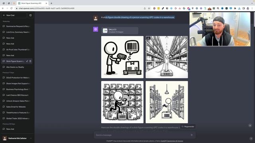Open the help question mark icon
255x143 pixels.
(251, 139)
